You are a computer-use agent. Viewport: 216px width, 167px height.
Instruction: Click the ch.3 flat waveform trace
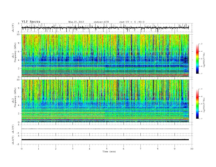(x=105, y=129)
